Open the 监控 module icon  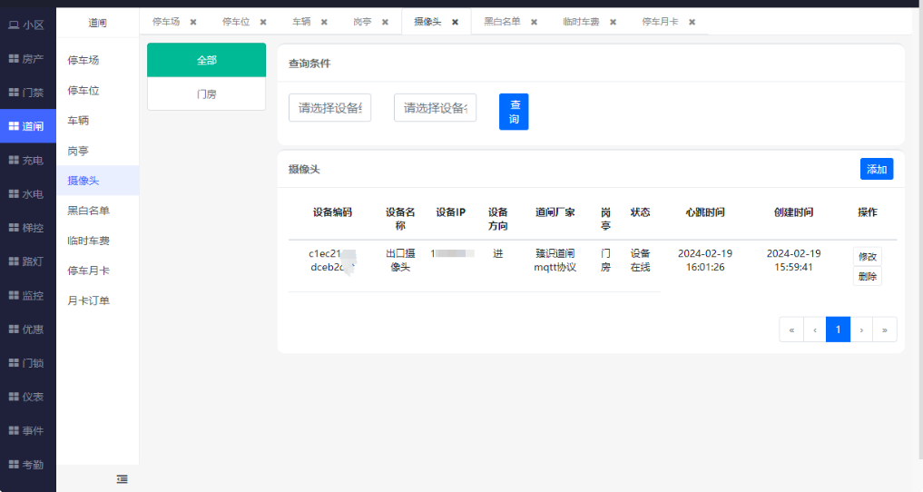click(14, 295)
